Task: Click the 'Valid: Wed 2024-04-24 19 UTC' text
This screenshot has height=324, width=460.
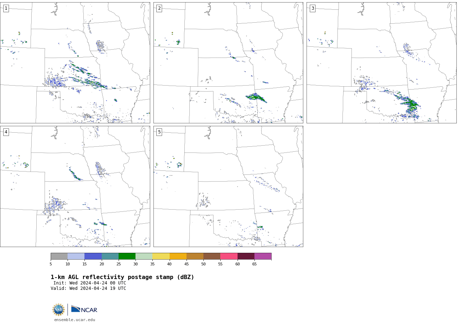Action: (x=88, y=288)
